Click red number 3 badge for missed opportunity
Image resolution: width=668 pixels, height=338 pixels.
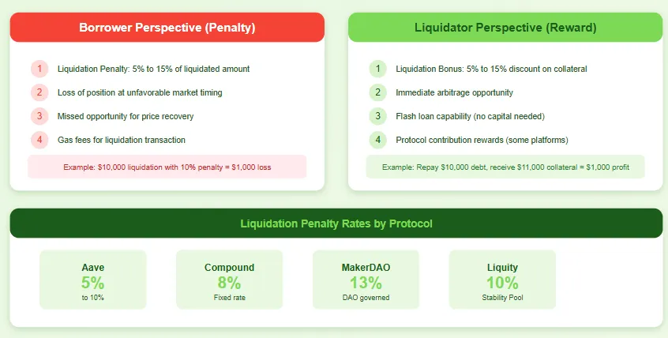coord(39,116)
